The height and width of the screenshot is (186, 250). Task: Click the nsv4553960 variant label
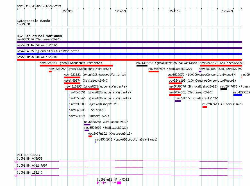[x=100, y=98]
